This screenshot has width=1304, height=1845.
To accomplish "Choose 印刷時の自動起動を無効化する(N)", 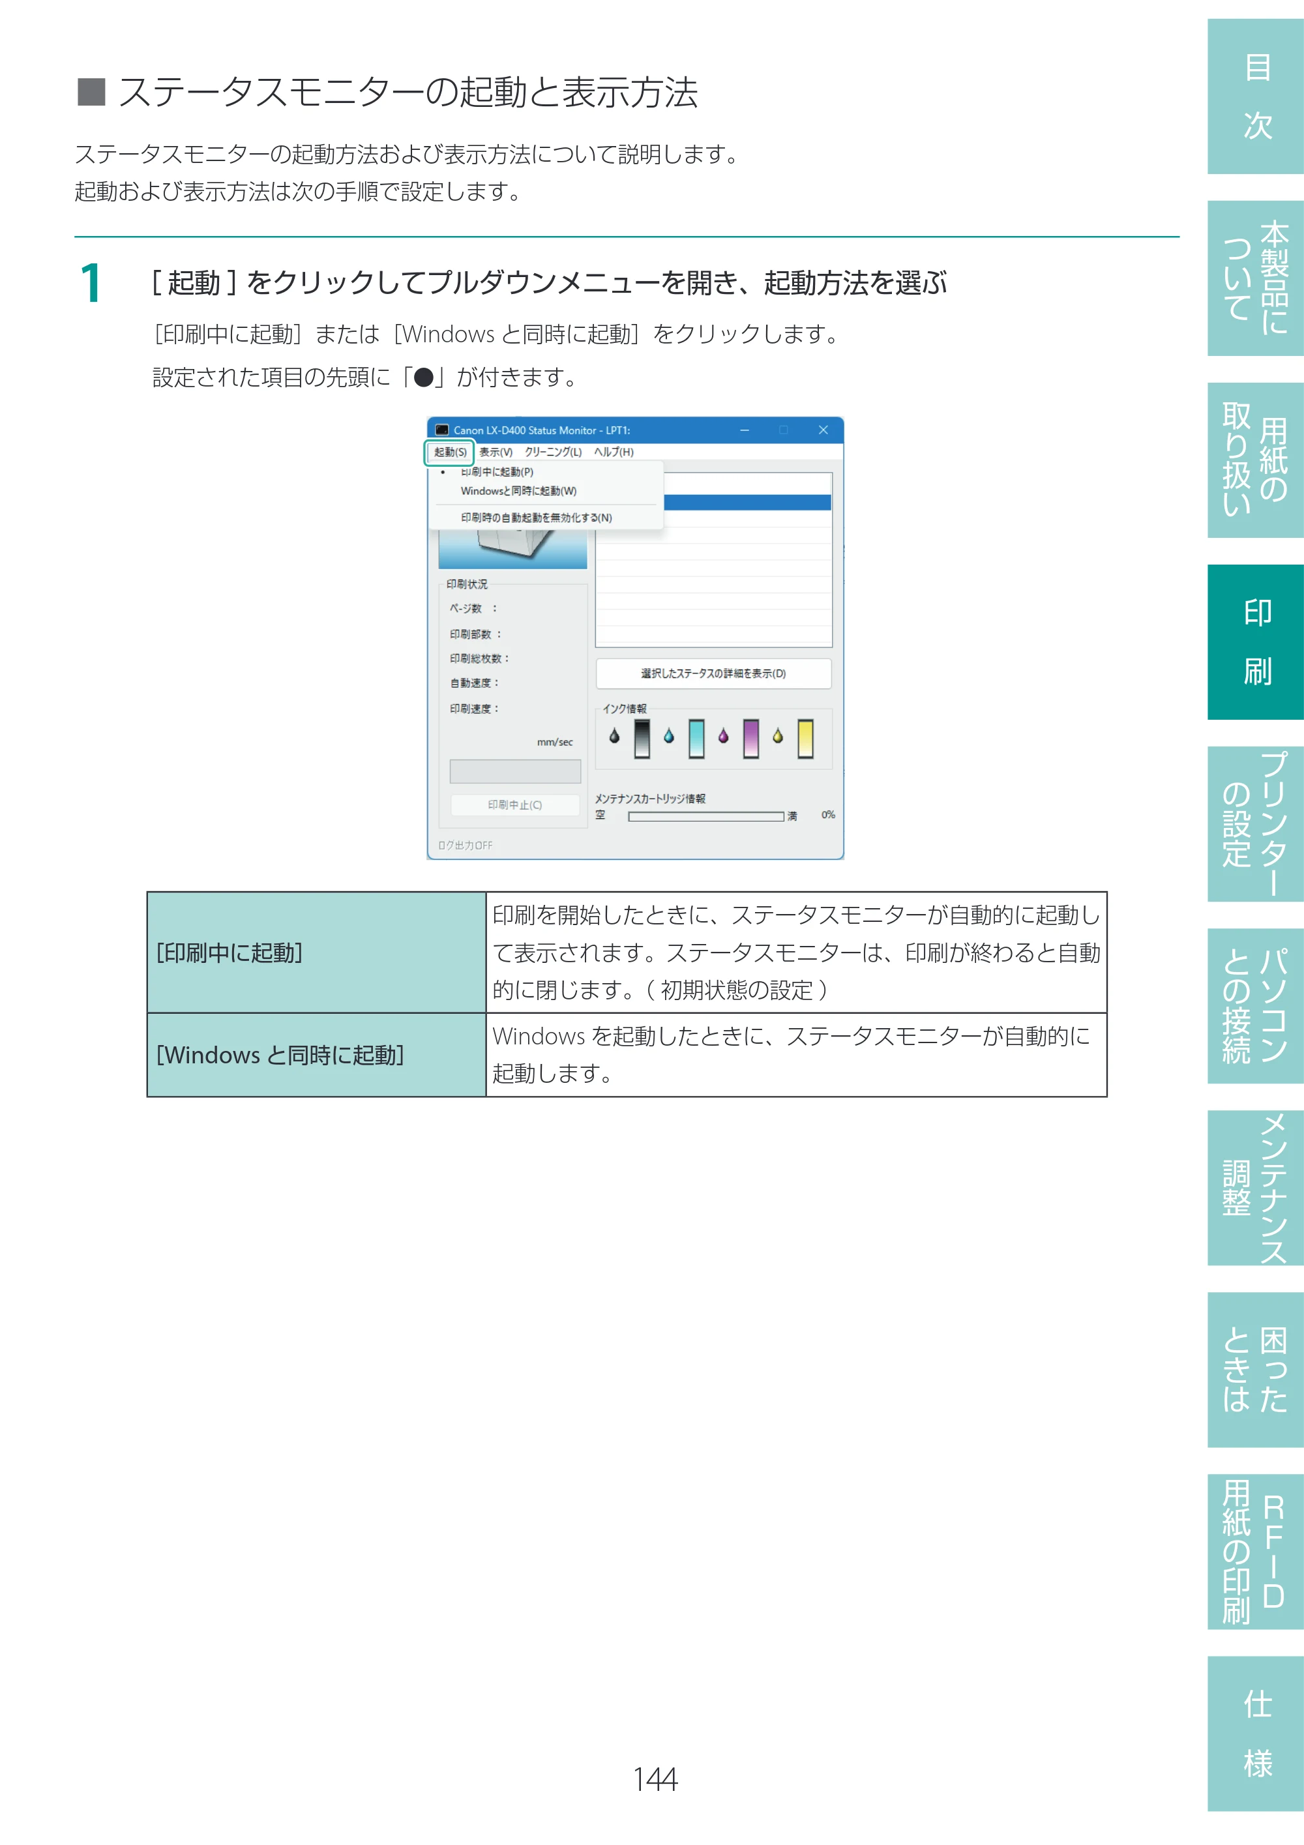I will 546,518.
